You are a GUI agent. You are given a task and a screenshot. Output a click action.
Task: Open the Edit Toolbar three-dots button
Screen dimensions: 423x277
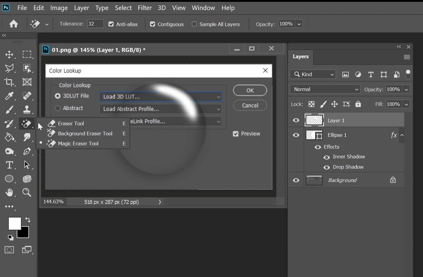[9, 207]
